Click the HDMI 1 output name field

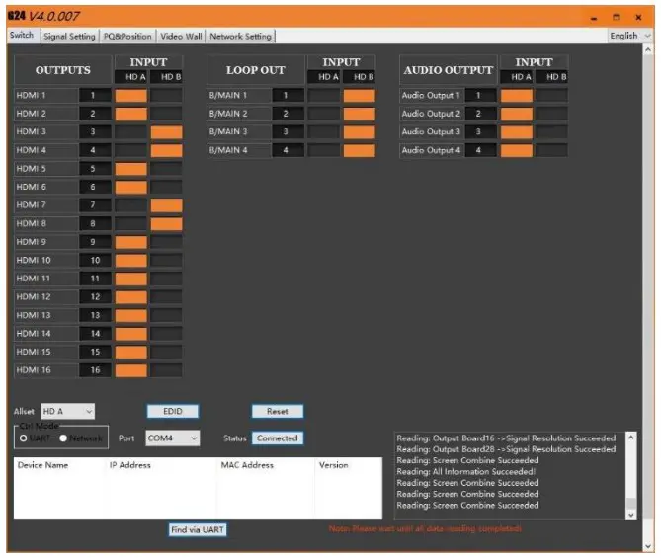(46, 95)
